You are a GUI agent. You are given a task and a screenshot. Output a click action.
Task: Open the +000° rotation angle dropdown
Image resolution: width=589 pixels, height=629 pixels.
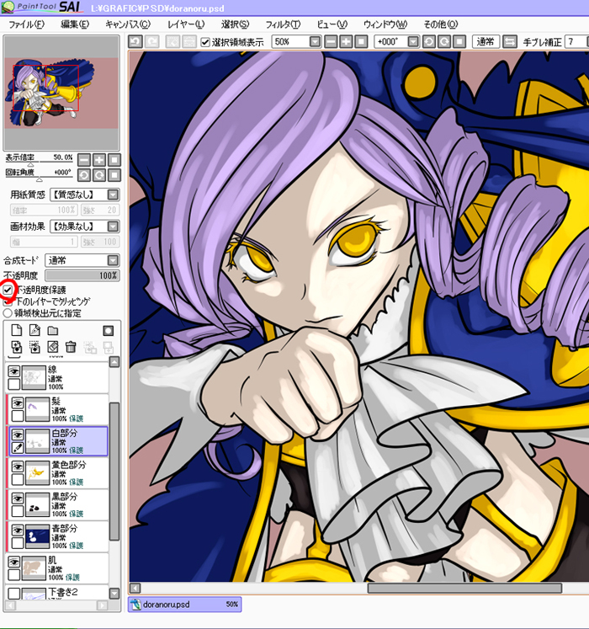pos(413,42)
